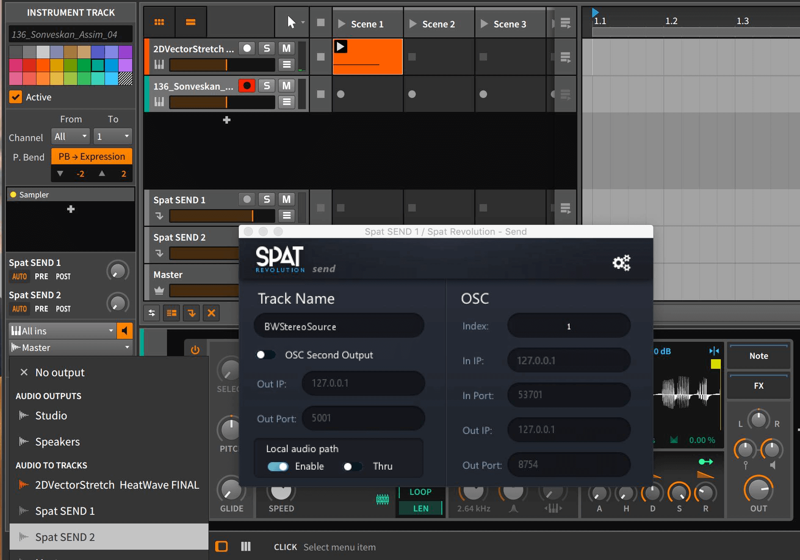The height and width of the screenshot is (560, 800).
Task: Uncheck the Active checkbox
Action: pos(16,97)
